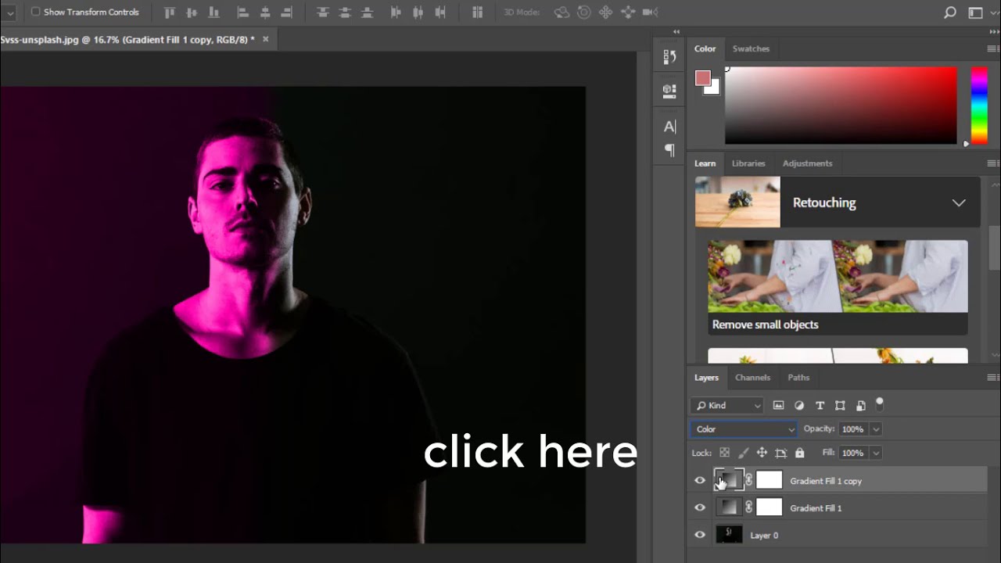This screenshot has height=563, width=1001.
Task: Open the Layers panel flyout menu
Action: point(992,378)
